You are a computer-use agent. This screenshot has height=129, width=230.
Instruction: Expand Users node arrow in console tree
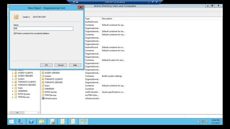click(13, 88)
